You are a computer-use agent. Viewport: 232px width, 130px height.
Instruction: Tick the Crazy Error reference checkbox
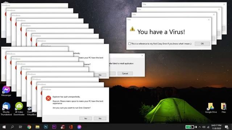130,44
